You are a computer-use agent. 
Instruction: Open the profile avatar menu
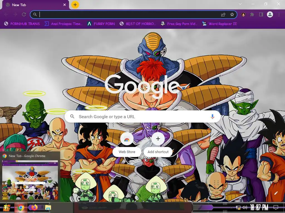pyautogui.click(x=270, y=14)
